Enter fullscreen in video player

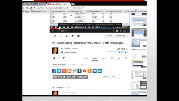click(128, 31)
